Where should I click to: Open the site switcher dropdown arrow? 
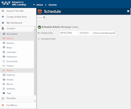[x=34, y=5]
